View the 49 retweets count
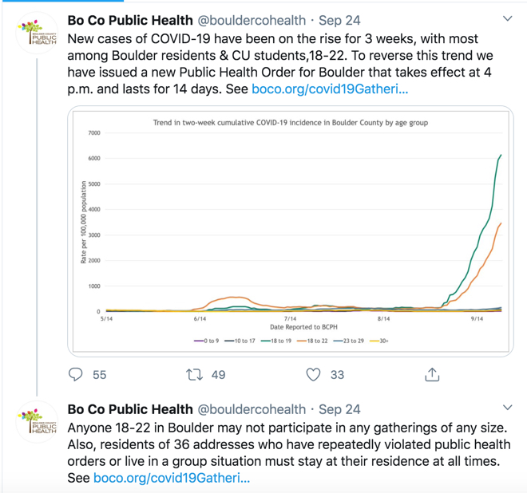 (219, 375)
